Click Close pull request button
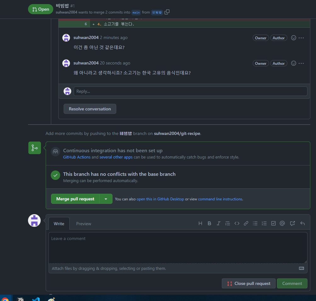This screenshot has height=301, width=316. [x=249, y=283]
